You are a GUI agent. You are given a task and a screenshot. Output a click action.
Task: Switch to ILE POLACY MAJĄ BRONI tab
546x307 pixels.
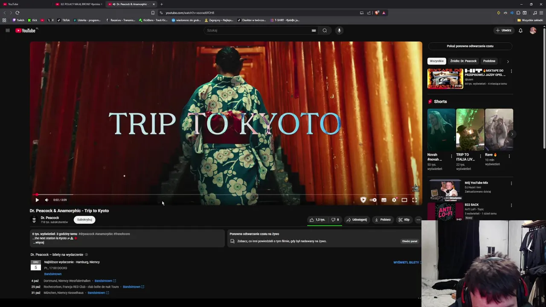(x=78, y=4)
